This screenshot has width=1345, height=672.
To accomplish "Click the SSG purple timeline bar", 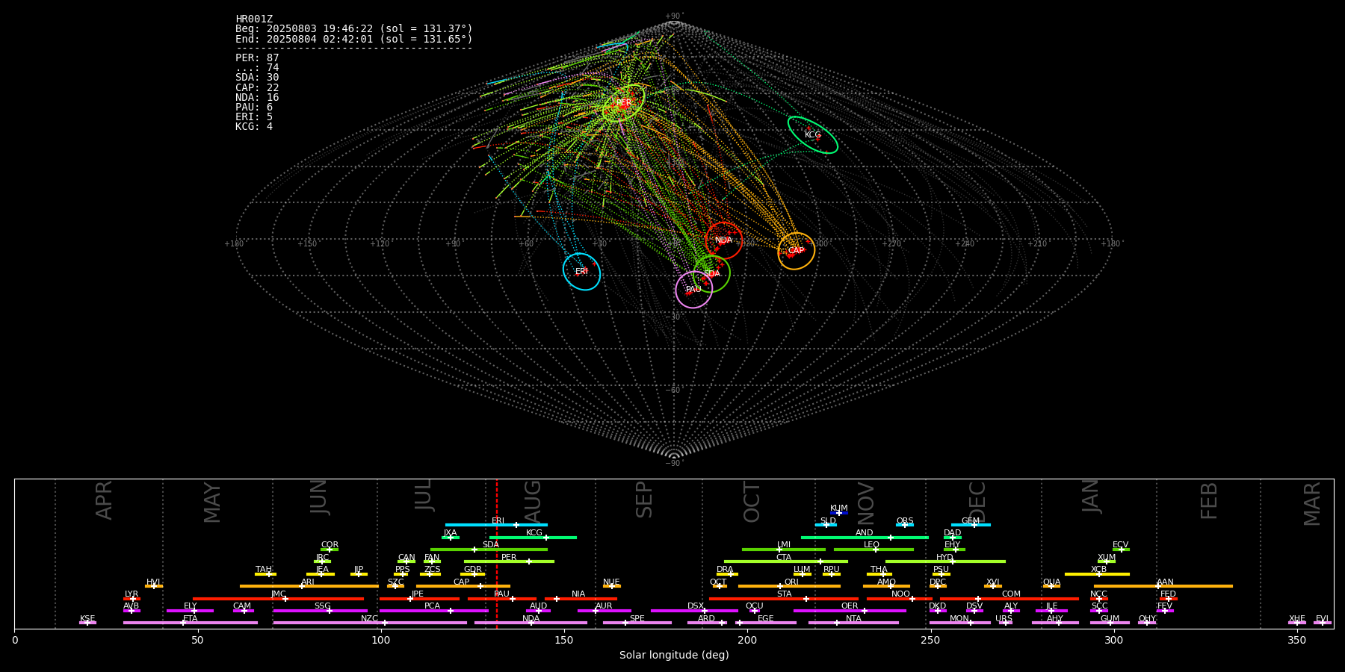I will tap(320, 610).
